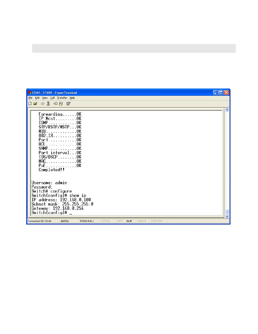Click the Capture status indicator
The height and width of the screenshot is (334, 258).
(x=141, y=221)
